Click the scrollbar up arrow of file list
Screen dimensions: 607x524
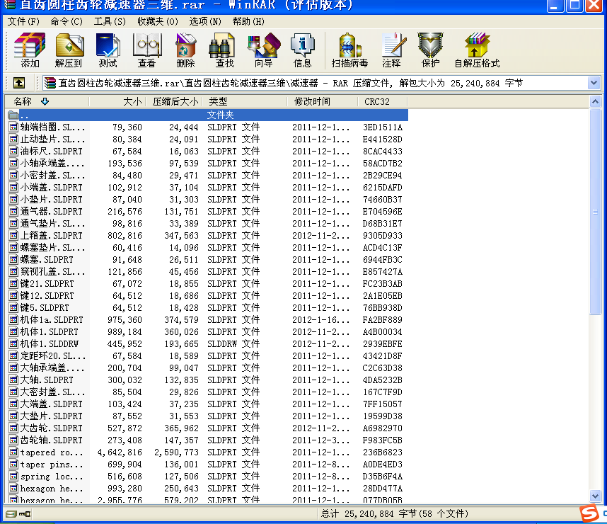[x=595, y=102]
